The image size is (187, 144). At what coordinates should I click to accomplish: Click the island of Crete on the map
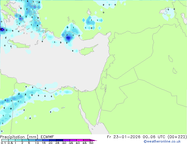[19, 44]
